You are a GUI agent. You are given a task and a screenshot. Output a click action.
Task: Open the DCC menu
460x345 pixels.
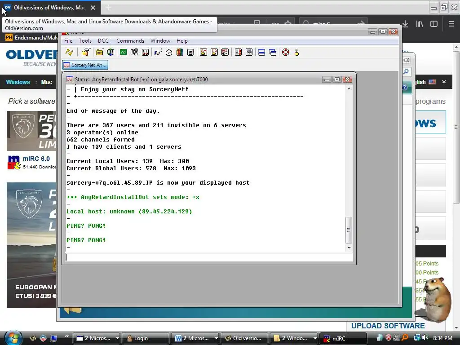tap(103, 41)
